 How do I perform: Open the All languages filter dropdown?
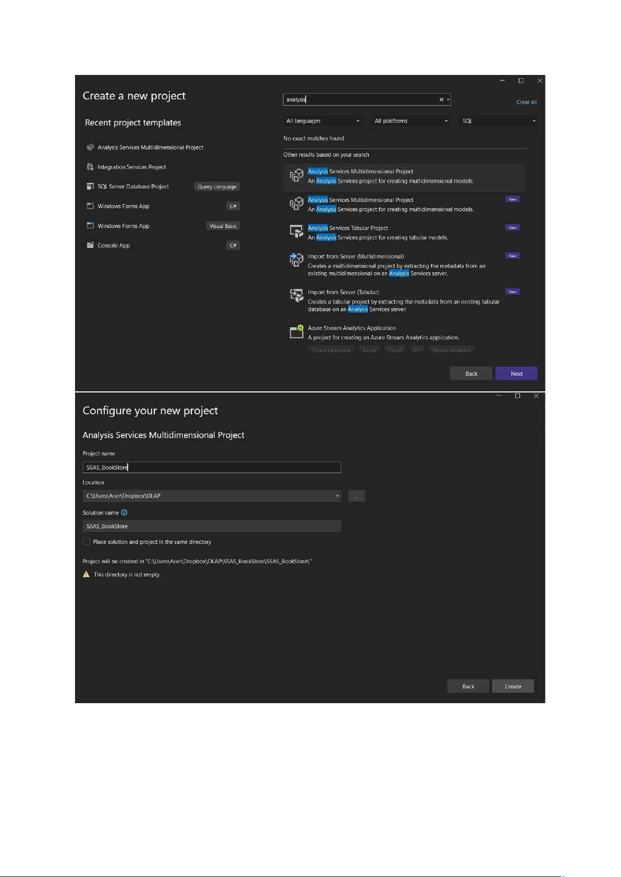pyautogui.click(x=322, y=121)
